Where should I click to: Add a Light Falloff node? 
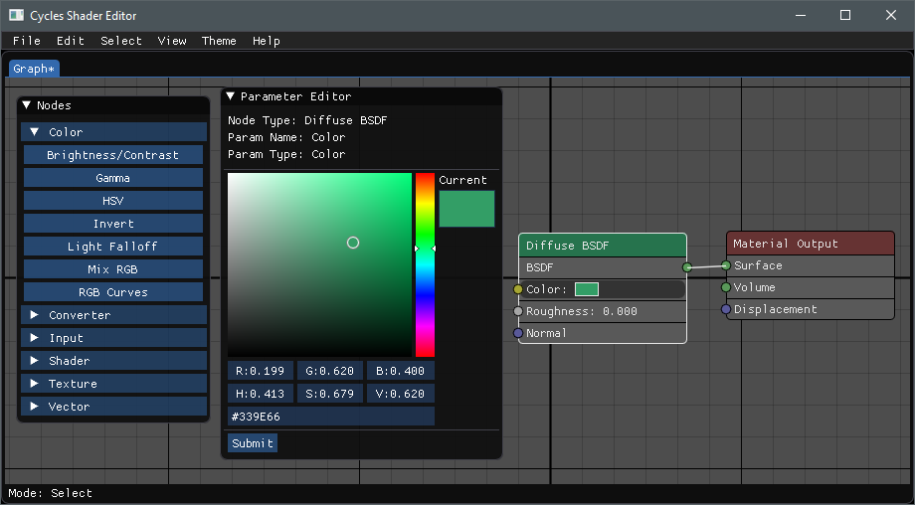(x=113, y=247)
